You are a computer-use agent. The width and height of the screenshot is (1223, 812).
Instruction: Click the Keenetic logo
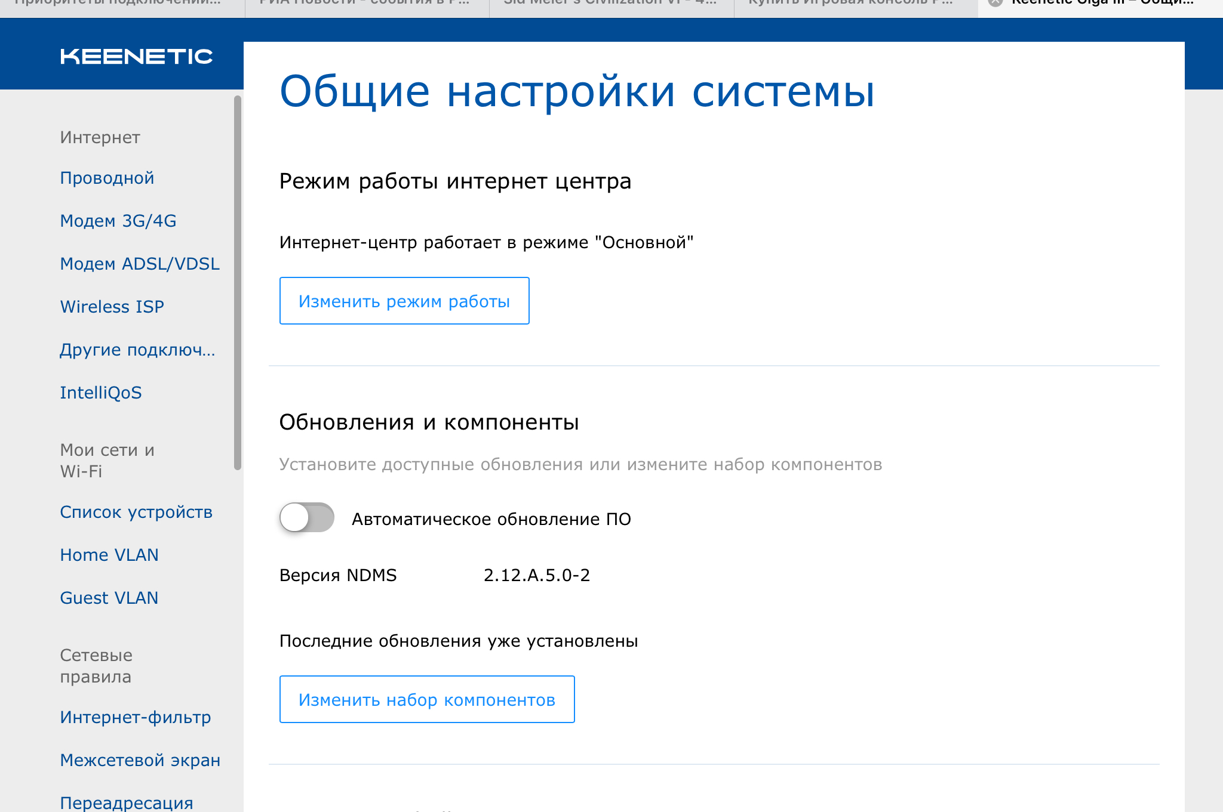(136, 57)
